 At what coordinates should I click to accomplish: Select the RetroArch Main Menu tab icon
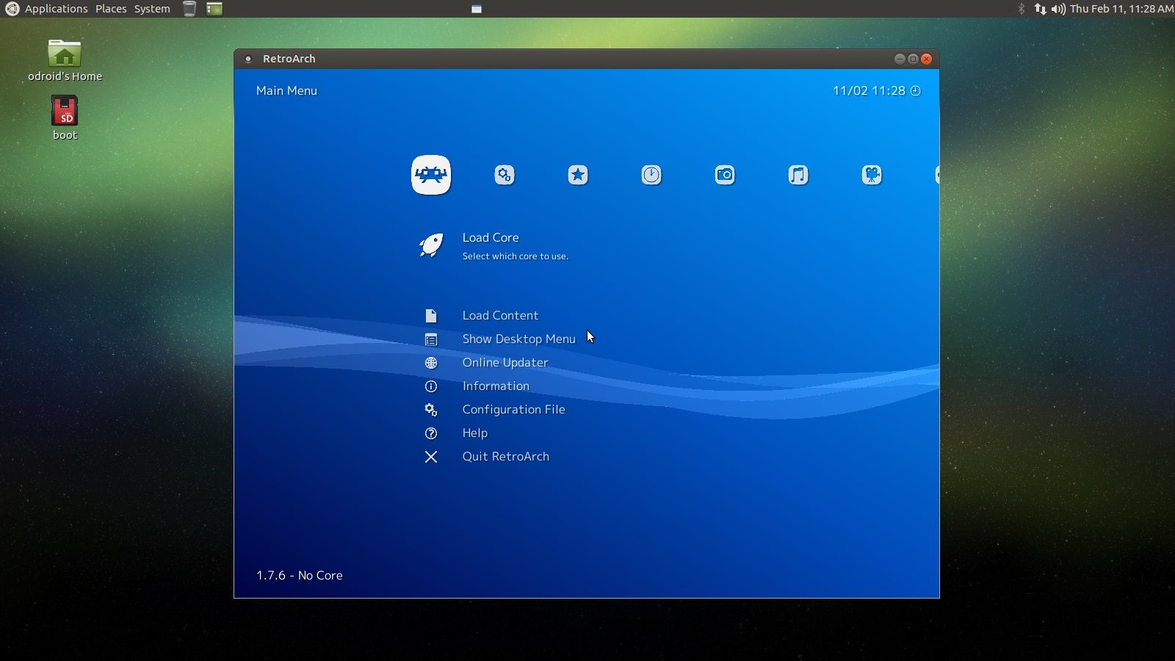pos(431,175)
